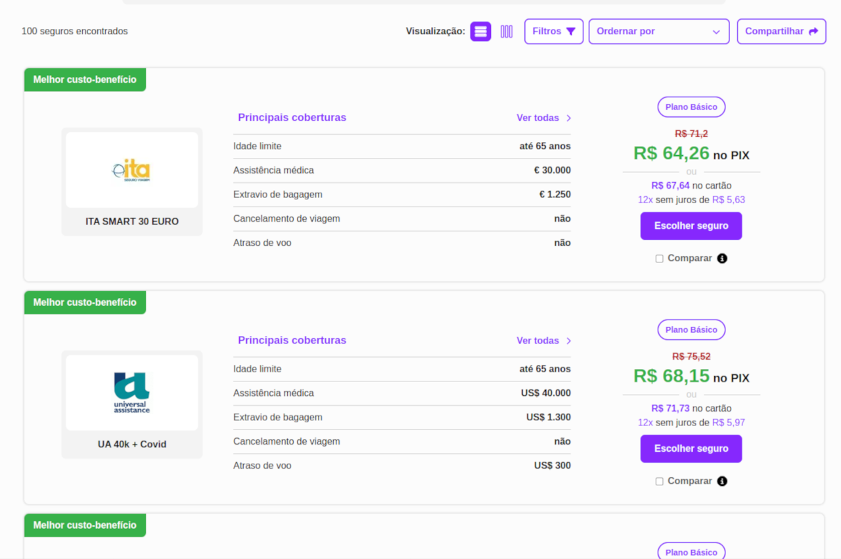This screenshot has height=559, width=841.
Task: Click the 12x installments of R$ 5,63
Action: pos(691,200)
